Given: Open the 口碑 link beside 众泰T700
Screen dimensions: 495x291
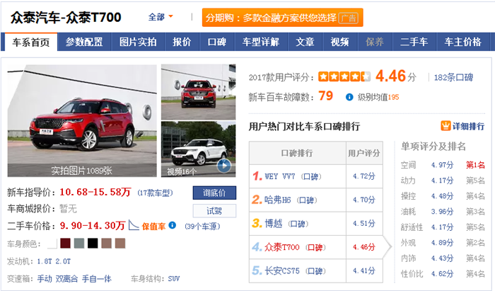Looking at the screenshot, I should 315,247.
